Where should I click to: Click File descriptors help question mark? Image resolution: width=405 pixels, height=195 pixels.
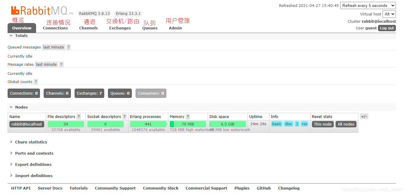(79, 117)
